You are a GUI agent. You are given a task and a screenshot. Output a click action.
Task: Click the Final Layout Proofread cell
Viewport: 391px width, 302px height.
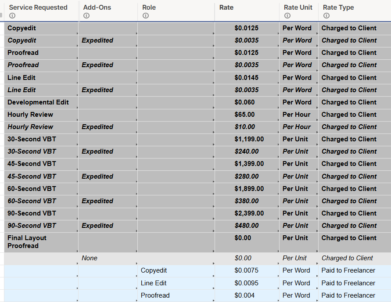pos(41,242)
